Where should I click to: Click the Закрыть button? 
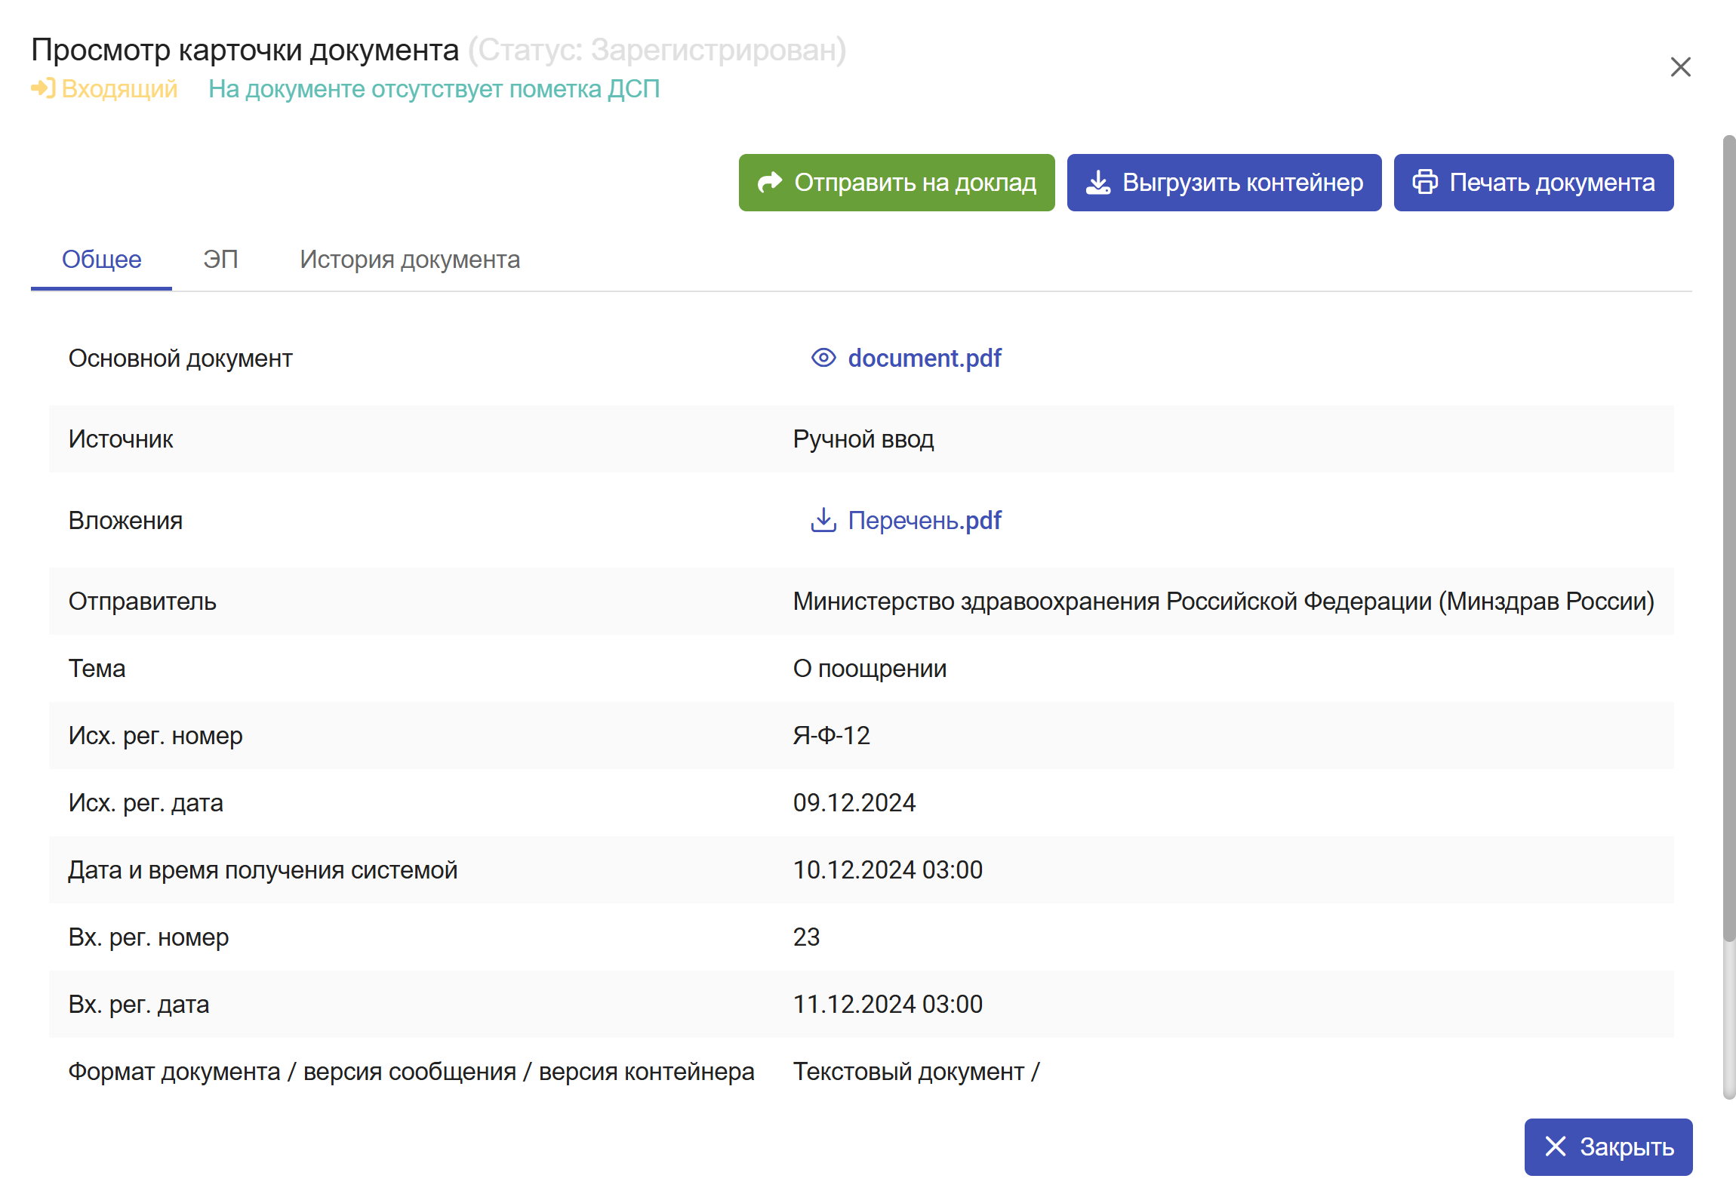coord(1608,1146)
